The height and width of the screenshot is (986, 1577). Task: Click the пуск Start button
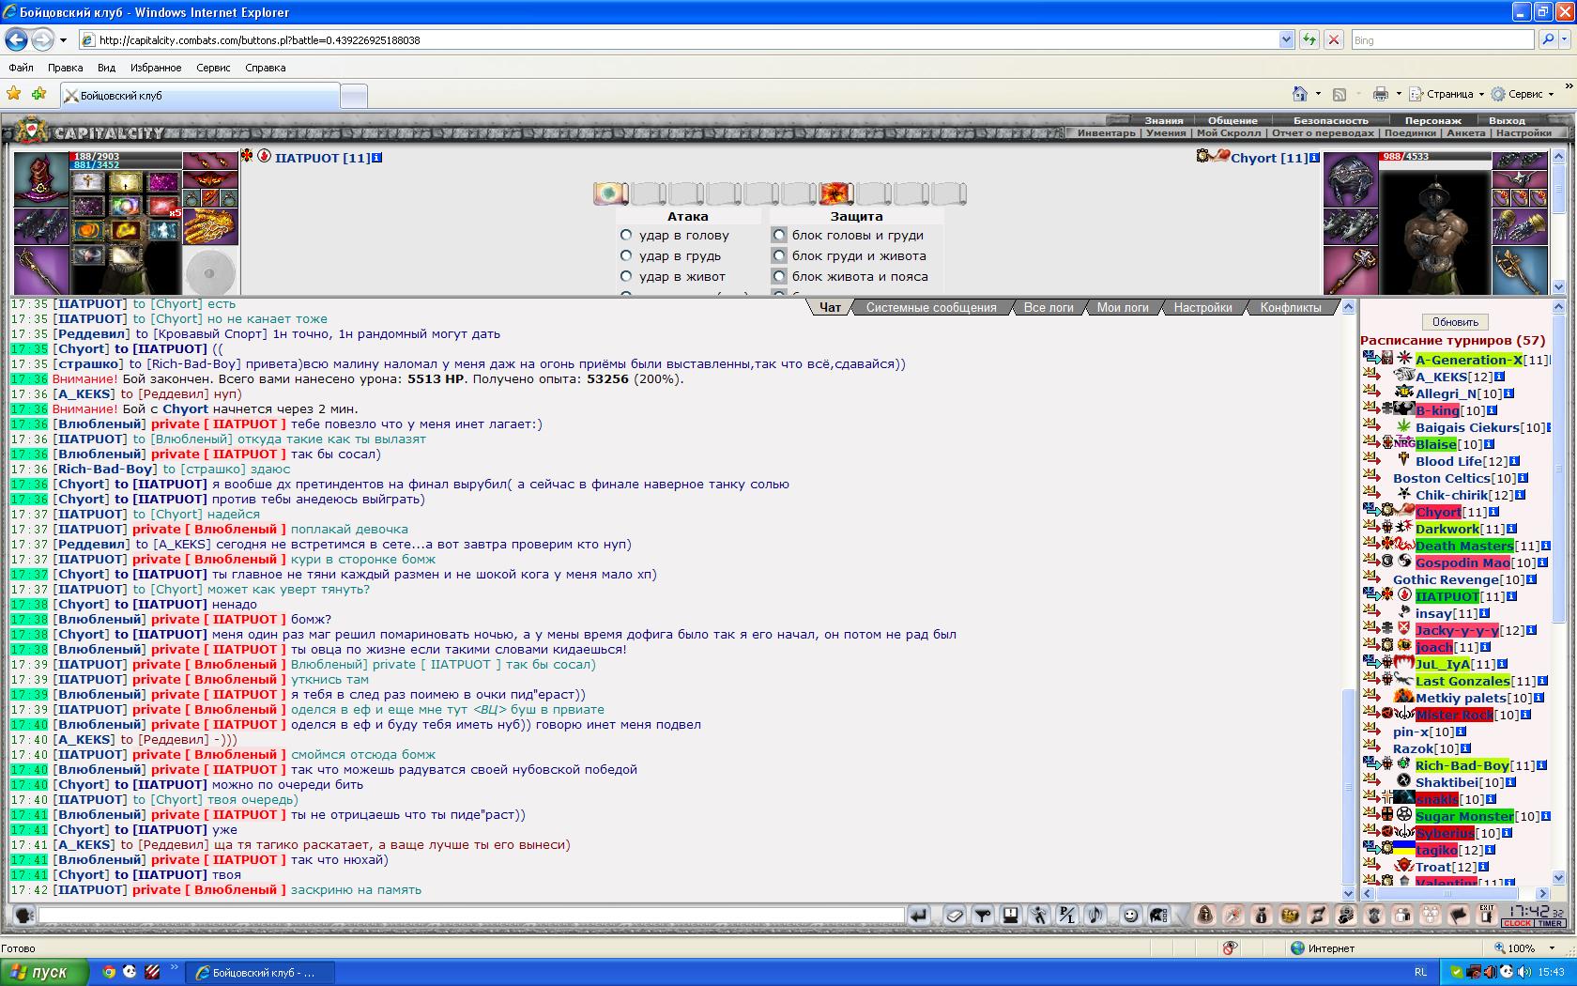pyautogui.click(x=45, y=972)
